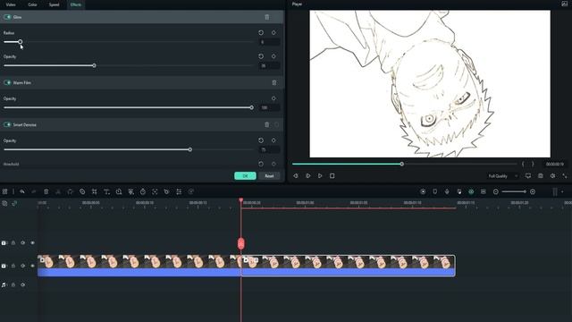This screenshot has height=322, width=572.
Task: Undo the last edit
Action: pyautogui.click(x=22, y=191)
